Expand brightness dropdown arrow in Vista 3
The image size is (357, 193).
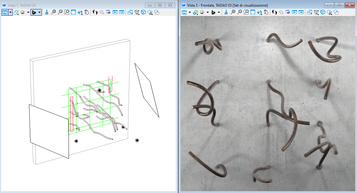(x=207, y=12)
